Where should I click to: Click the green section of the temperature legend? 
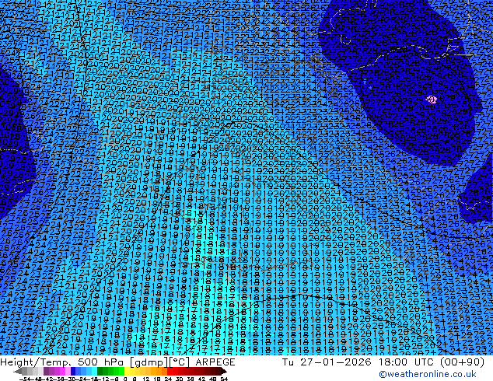click(x=110, y=372)
